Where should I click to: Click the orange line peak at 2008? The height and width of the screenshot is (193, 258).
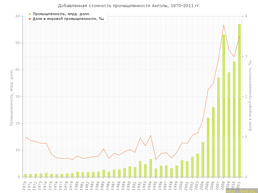click(x=223, y=25)
